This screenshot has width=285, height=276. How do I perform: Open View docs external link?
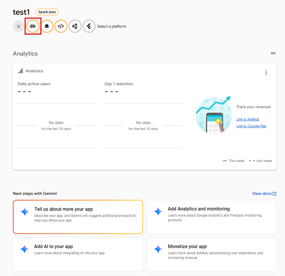pos(264,193)
